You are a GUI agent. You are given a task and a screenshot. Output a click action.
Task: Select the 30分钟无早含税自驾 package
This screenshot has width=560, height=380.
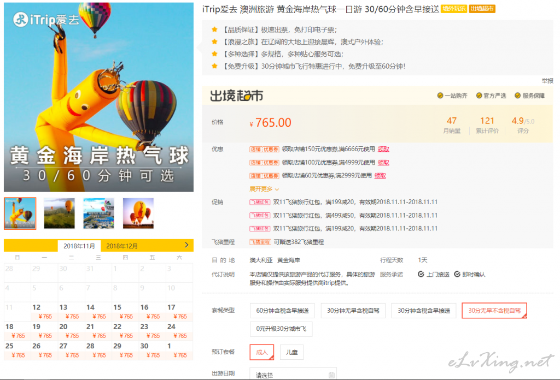pos(353,311)
